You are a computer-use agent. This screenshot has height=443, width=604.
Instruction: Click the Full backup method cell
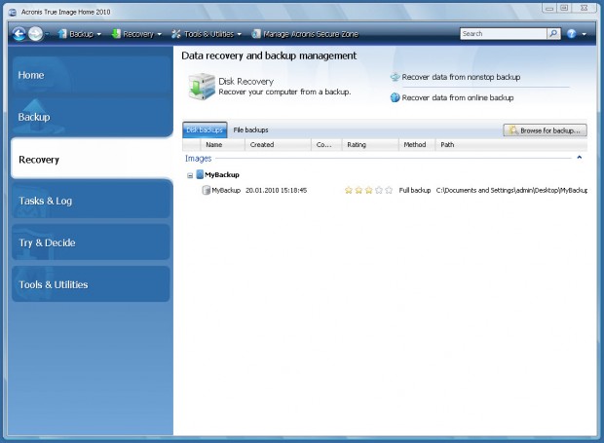point(414,190)
